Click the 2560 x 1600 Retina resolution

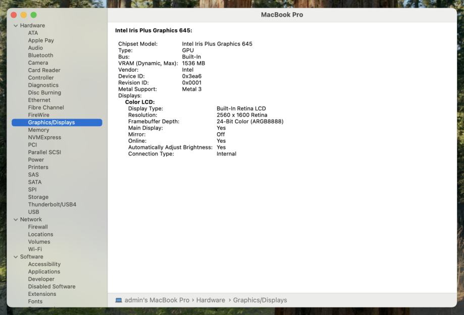click(242, 115)
